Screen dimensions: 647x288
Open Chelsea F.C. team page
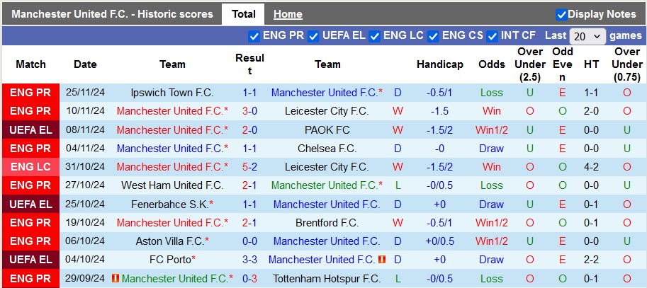coord(327,148)
